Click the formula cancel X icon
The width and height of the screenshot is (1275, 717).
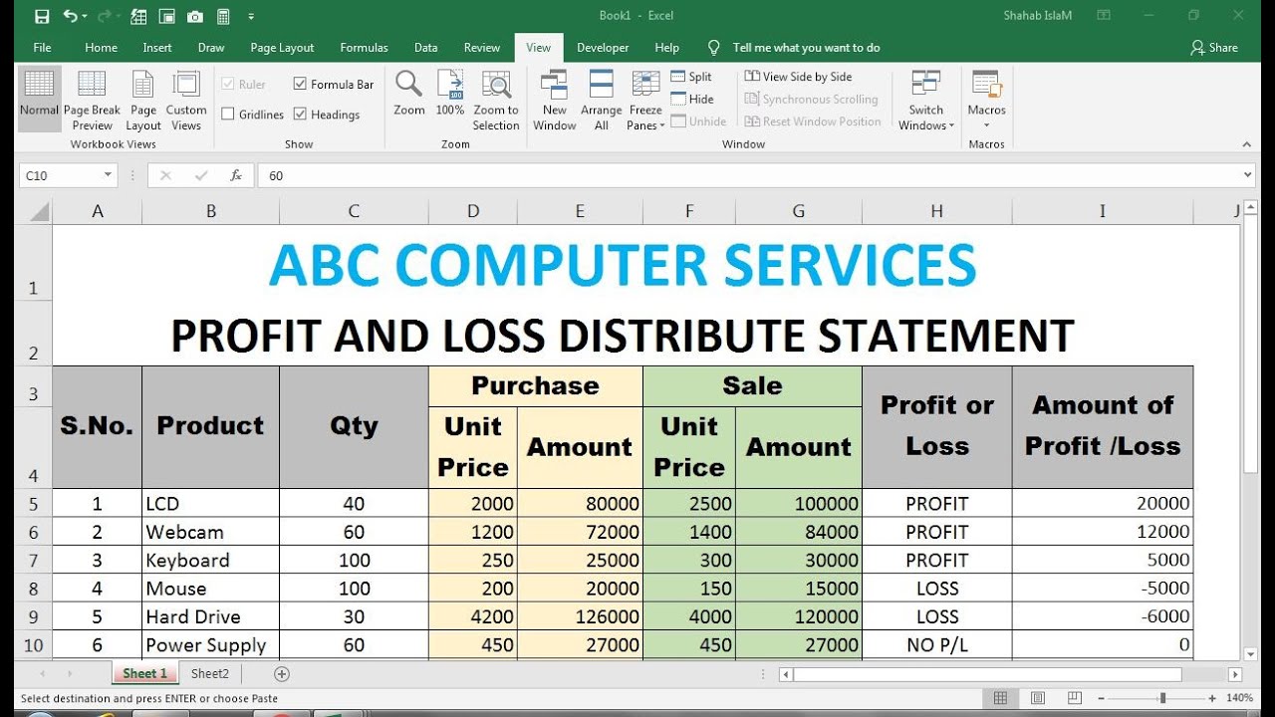tap(165, 175)
